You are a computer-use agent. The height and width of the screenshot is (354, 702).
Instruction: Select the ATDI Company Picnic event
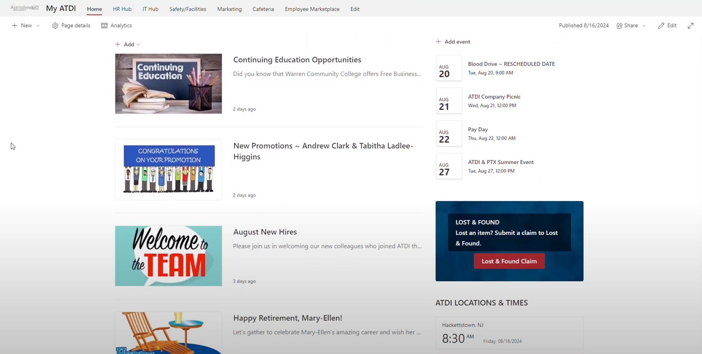pyautogui.click(x=494, y=97)
